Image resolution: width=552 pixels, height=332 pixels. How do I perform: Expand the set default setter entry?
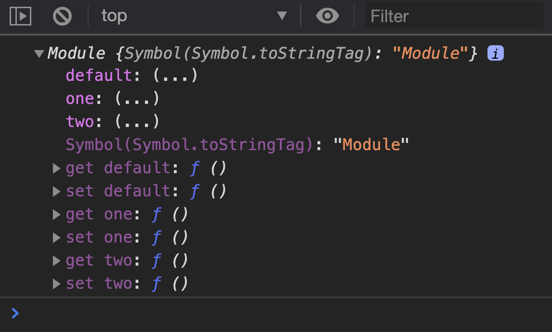(56, 192)
